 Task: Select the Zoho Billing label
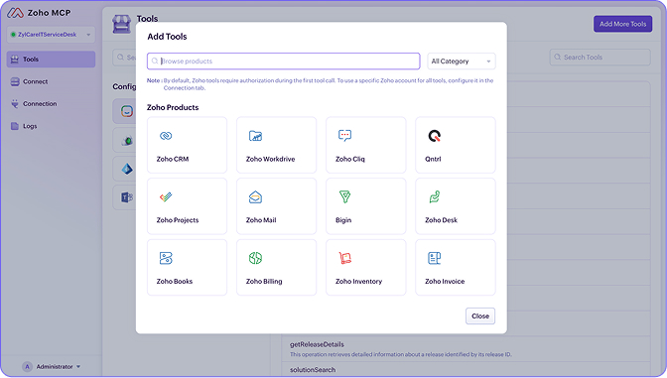point(264,281)
